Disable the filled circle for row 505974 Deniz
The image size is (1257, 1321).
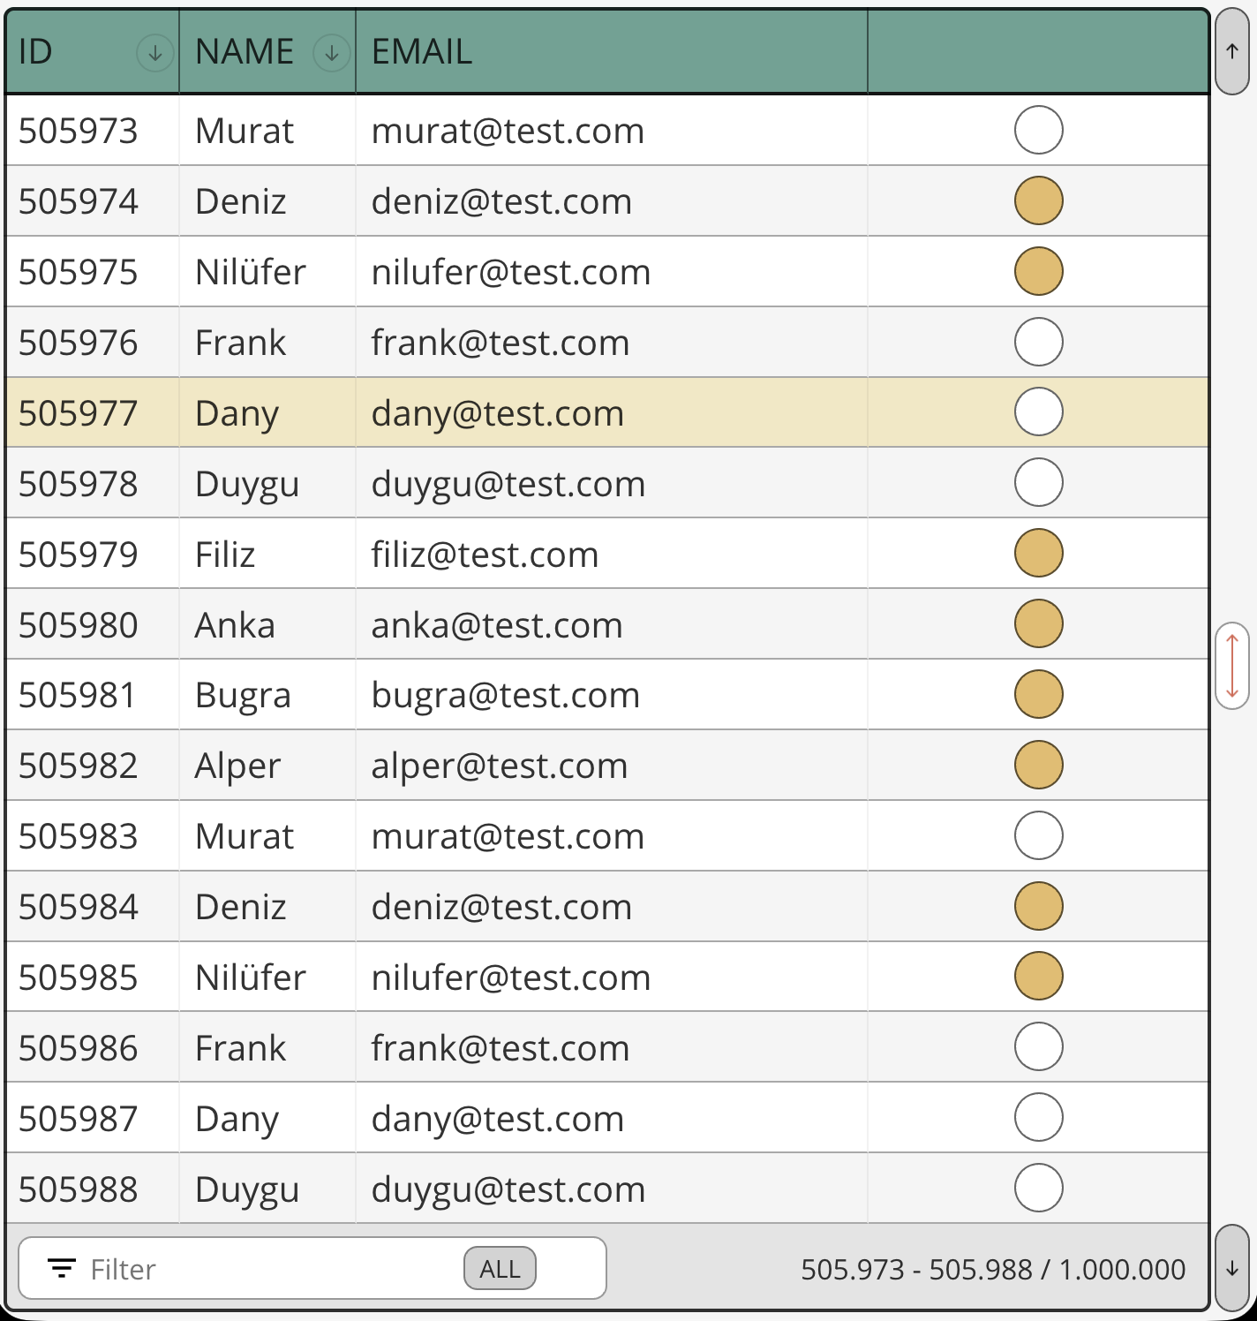[1038, 200]
